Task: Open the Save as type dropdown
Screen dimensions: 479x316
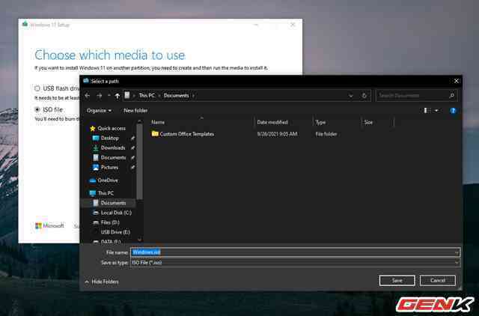Action: [x=295, y=263]
